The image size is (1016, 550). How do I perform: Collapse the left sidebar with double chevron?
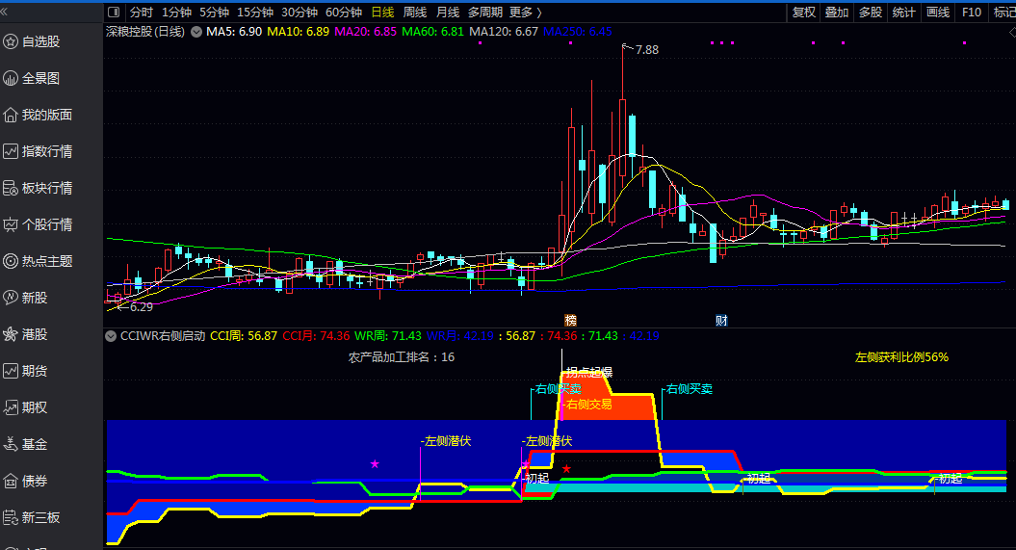tap(7, 12)
